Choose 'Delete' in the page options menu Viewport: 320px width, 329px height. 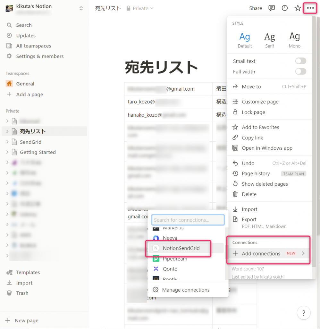(x=248, y=194)
